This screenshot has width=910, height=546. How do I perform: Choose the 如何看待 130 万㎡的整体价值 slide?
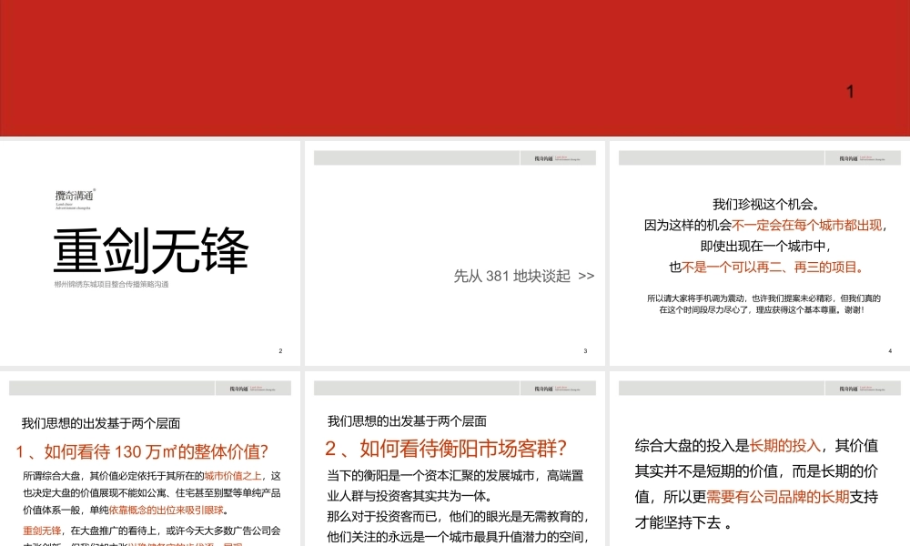coord(150,459)
